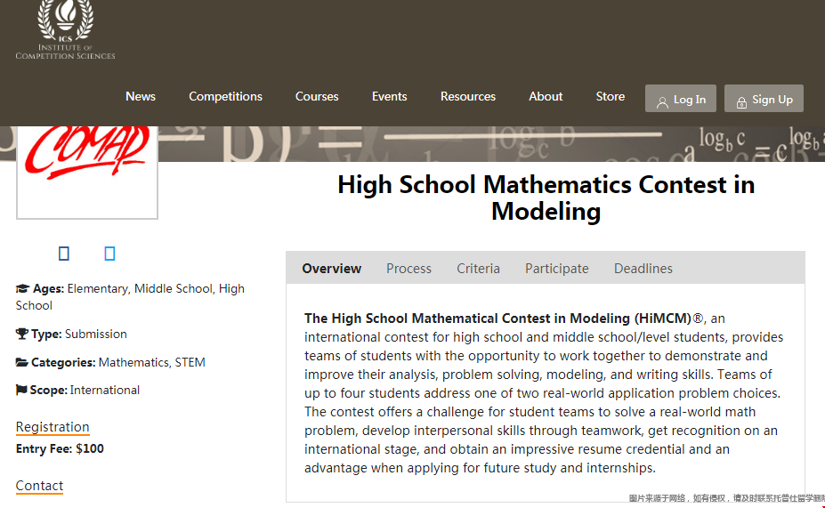Image resolution: width=825 pixels, height=508 pixels.
Task: Click the Sign Up button
Action: 764,99
